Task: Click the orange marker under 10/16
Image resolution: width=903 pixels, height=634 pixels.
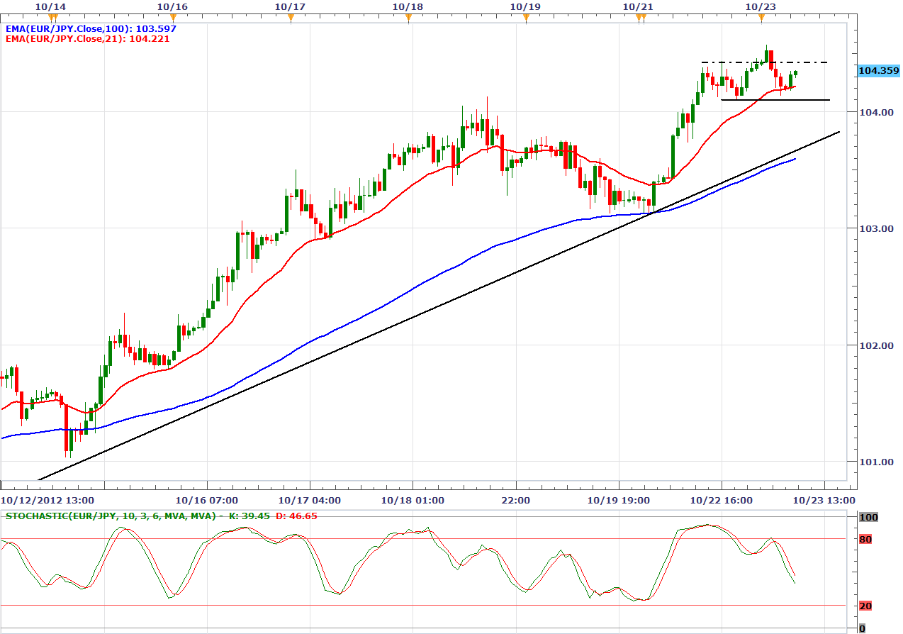Action: [x=174, y=19]
